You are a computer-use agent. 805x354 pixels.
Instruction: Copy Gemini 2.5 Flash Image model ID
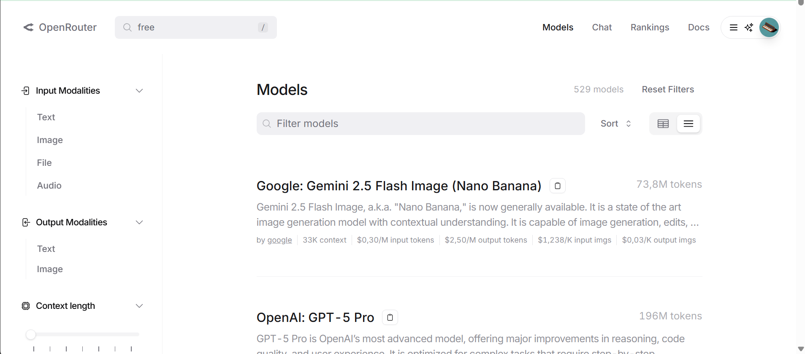click(558, 186)
